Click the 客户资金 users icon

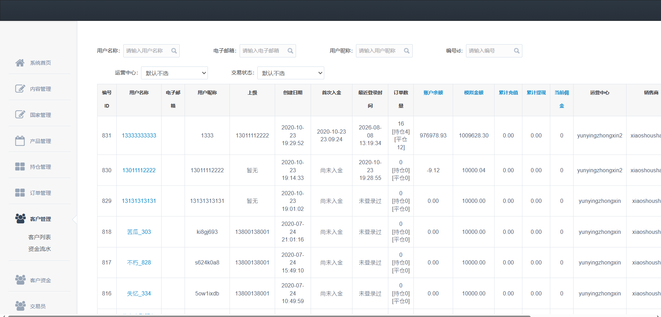[21, 280]
